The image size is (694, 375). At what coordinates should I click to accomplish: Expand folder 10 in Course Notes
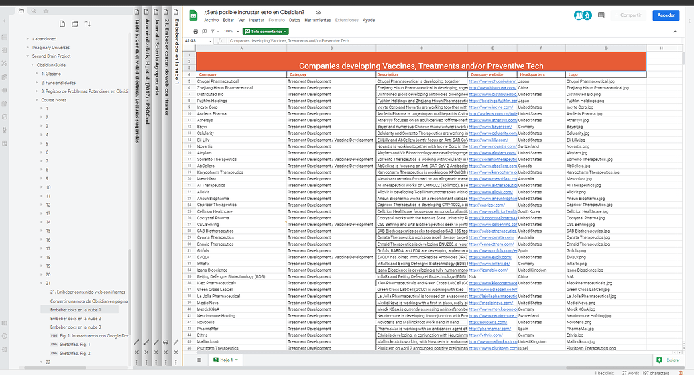(x=42, y=187)
